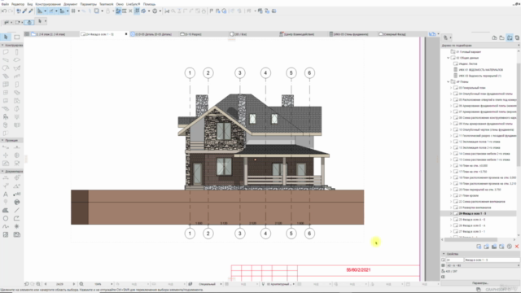Open the Layout Book in the navigator
This screenshot has width=521, height=293.
pyautogui.click(x=510, y=38)
